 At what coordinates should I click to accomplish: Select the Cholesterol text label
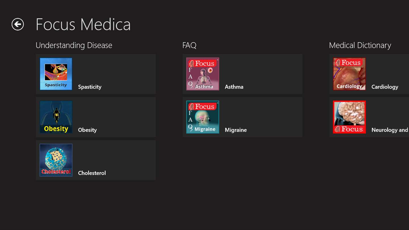[92, 173]
